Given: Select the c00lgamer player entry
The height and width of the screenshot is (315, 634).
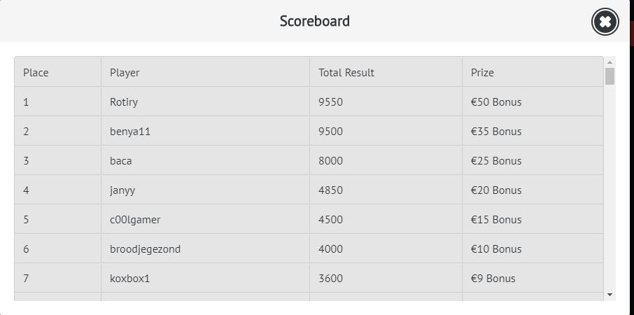Looking at the screenshot, I should pyautogui.click(x=135, y=220).
